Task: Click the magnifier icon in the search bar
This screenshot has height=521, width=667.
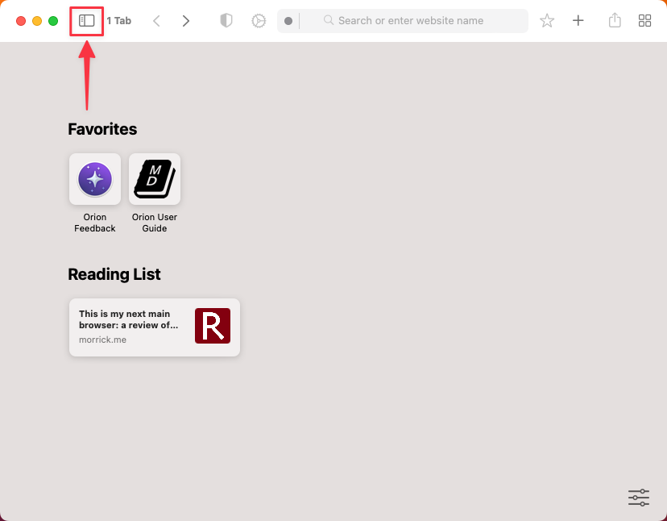Action: point(329,20)
